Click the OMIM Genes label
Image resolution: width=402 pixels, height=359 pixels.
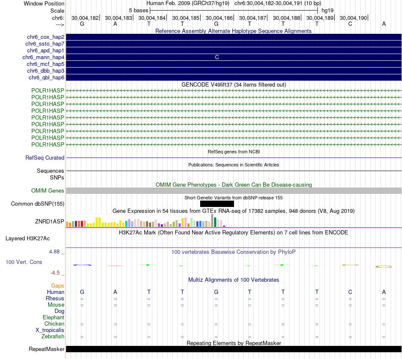point(48,190)
